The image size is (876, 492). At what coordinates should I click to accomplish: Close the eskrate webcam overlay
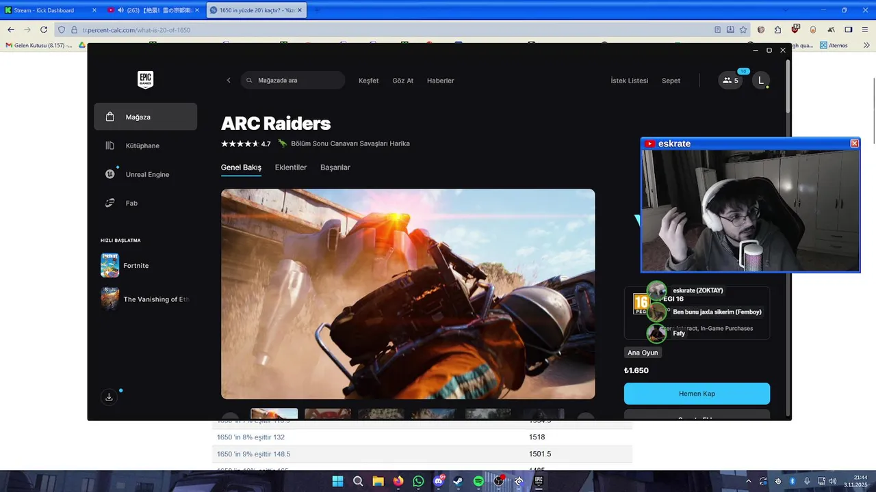pyautogui.click(x=854, y=143)
